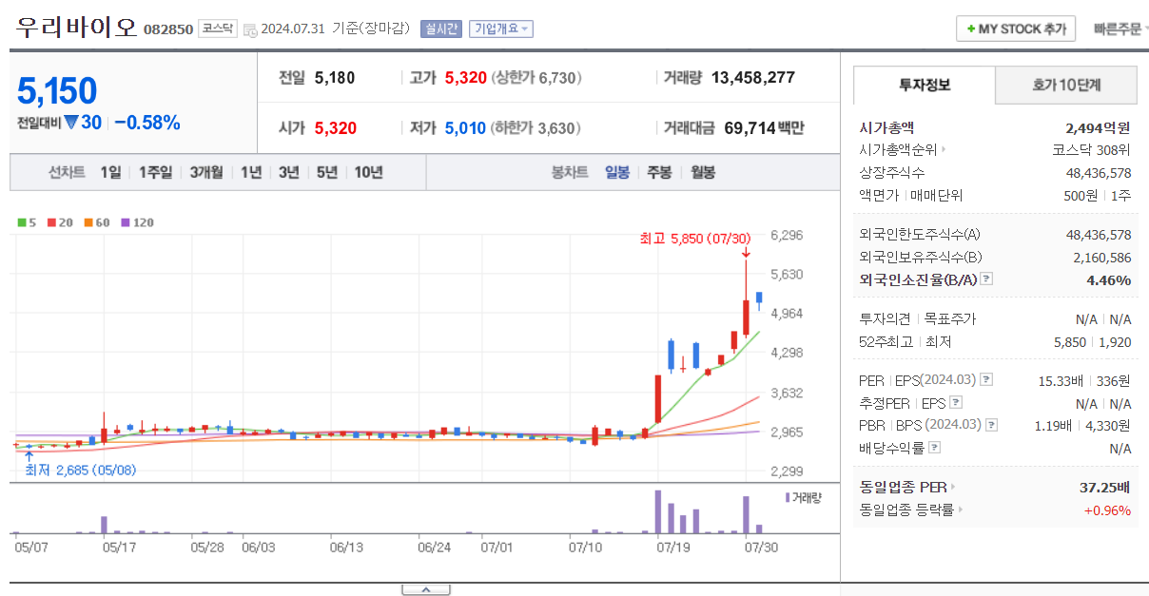The image size is (1149, 596).
Task: Click the calendar icon beside 2024.07.31 date
Action: click(250, 29)
